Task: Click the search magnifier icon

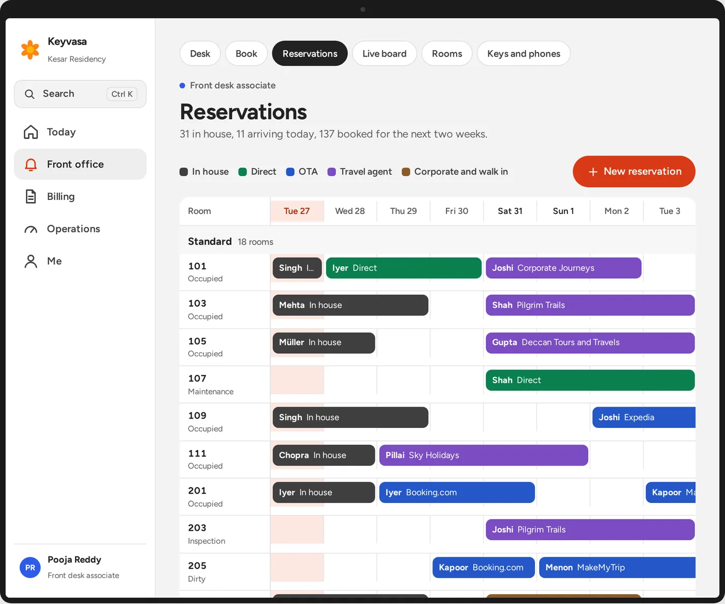Action: pos(30,94)
